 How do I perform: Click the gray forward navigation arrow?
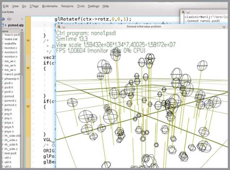tap(9, 19)
